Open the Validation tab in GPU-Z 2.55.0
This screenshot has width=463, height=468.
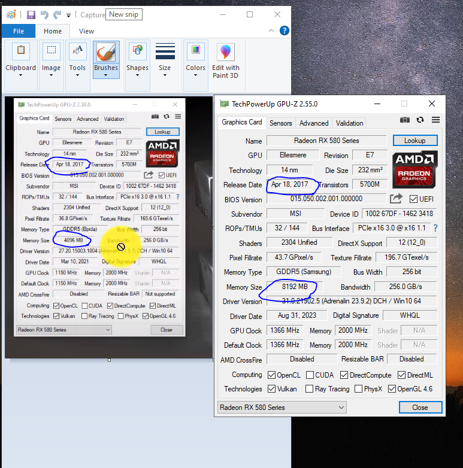click(349, 123)
